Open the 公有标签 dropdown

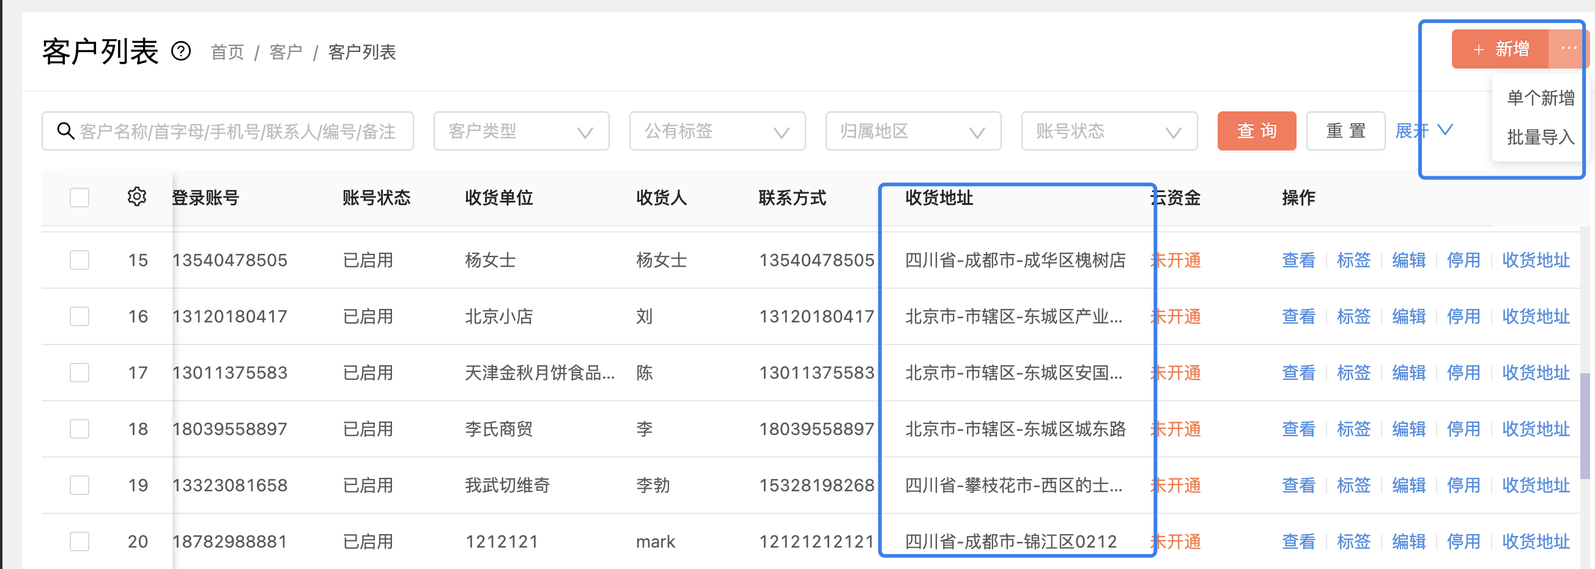point(717,131)
